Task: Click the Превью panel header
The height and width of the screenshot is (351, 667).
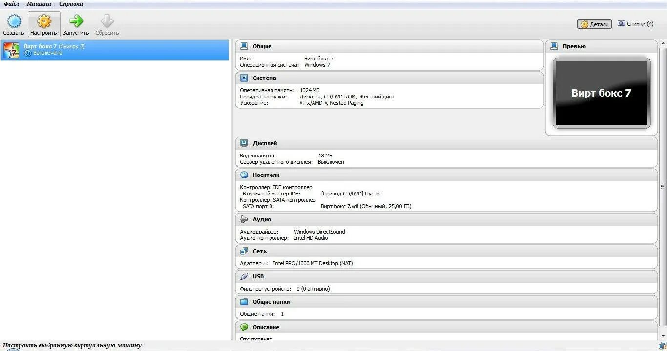Action: tap(602, 46)
